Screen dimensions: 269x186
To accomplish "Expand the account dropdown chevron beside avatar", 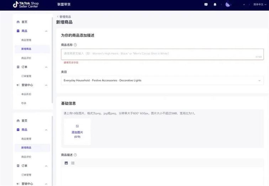I will tap(244, 5).
